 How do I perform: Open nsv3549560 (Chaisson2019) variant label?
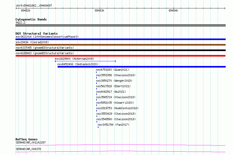(x=116, y=119)
